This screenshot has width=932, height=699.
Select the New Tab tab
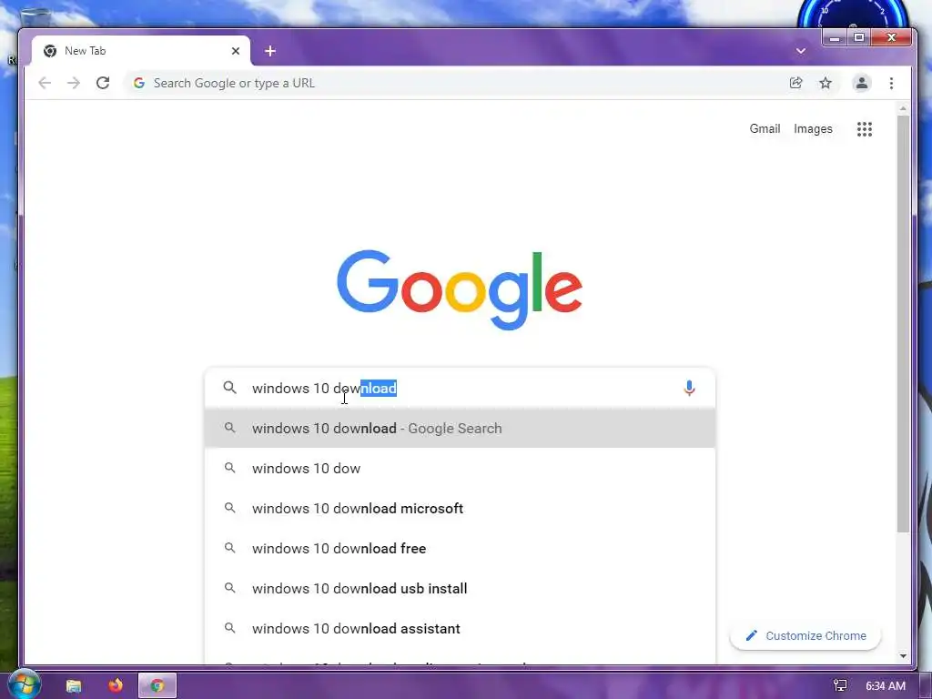point(141,51)
